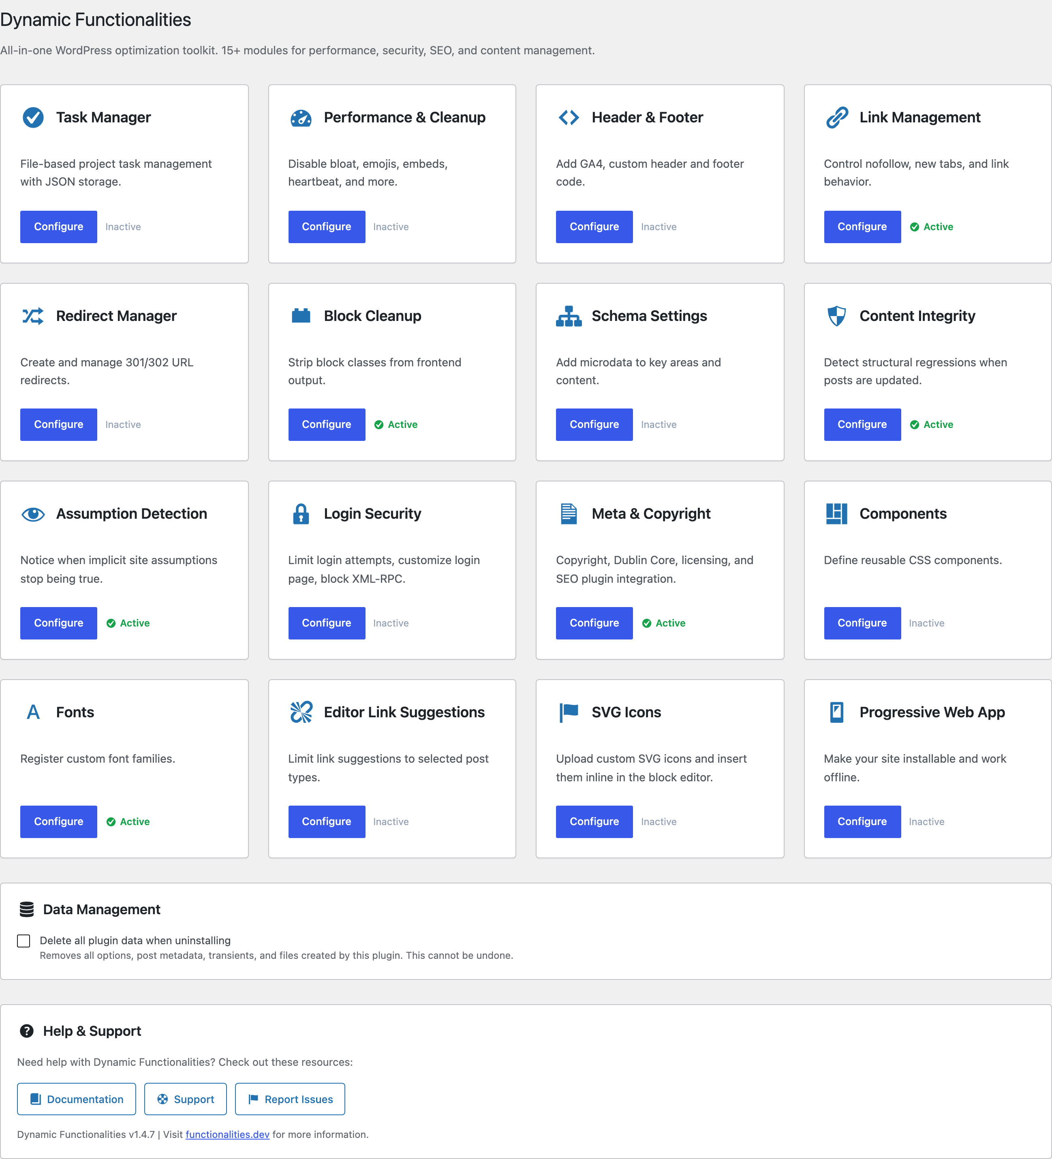Click green check beside Fonts Active
Screen dimensions: 1052x1159
click(x=110, y=822)
